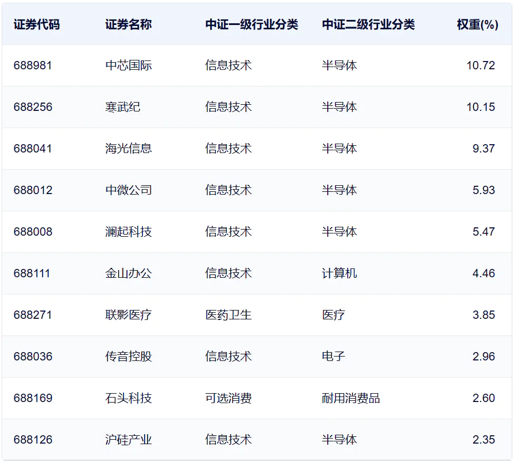The height and width of the screenshot is (463, 514).
Task: Click the 医药卫生 industry cell
Action: point(228,315)
